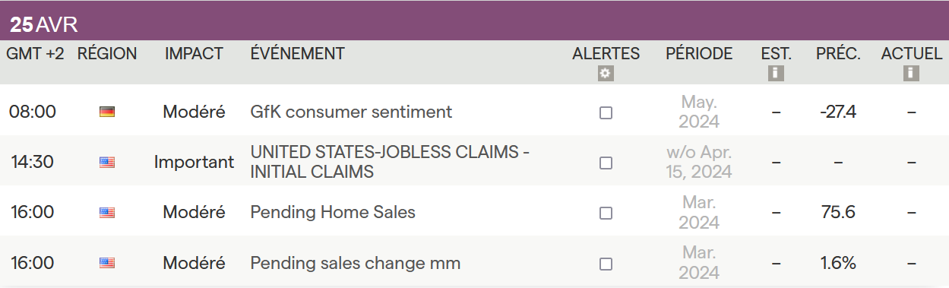
Task: Click the US flag beside Pending sales change
Action: pos(107,264)
